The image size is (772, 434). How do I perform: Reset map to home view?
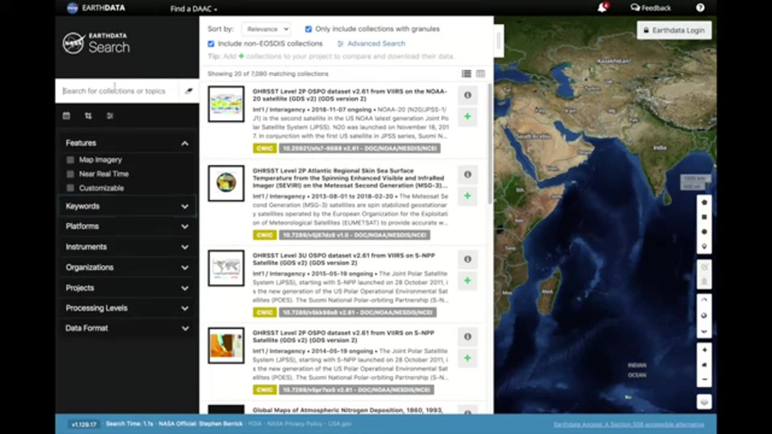704,365
